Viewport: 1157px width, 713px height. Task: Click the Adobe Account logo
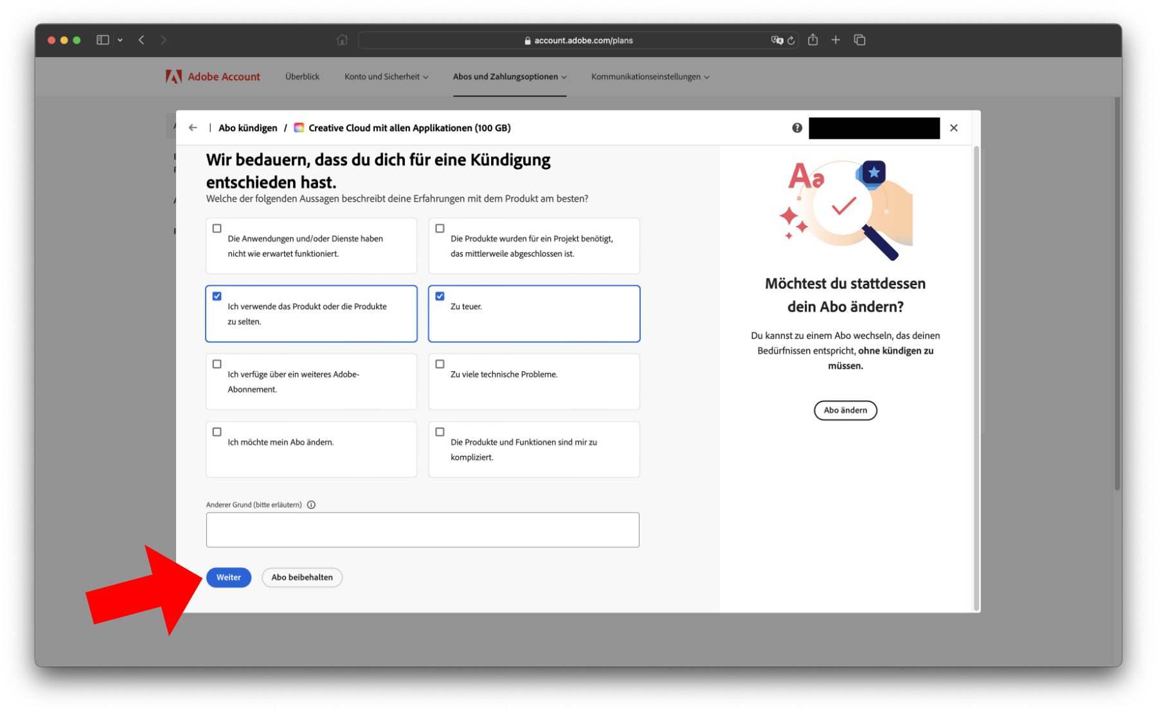pos(213,76)
